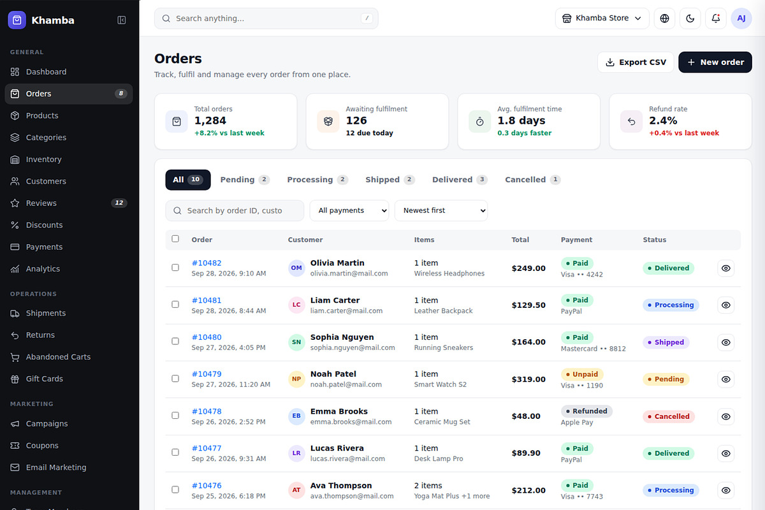Viewport: 765px width, 510px height.
Task: Click the Total orders bag icon
Action: 177,121
